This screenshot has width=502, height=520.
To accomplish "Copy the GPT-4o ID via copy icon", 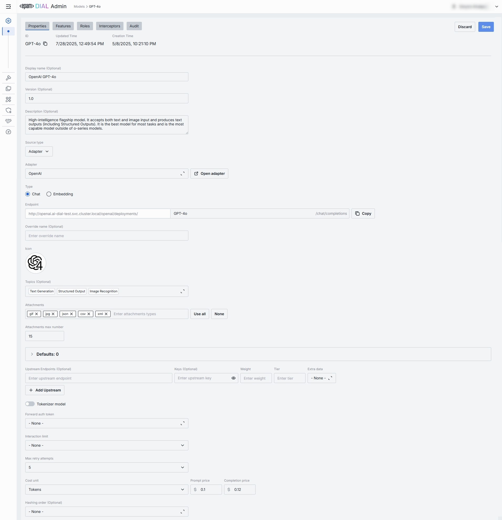I will point(45,44).
